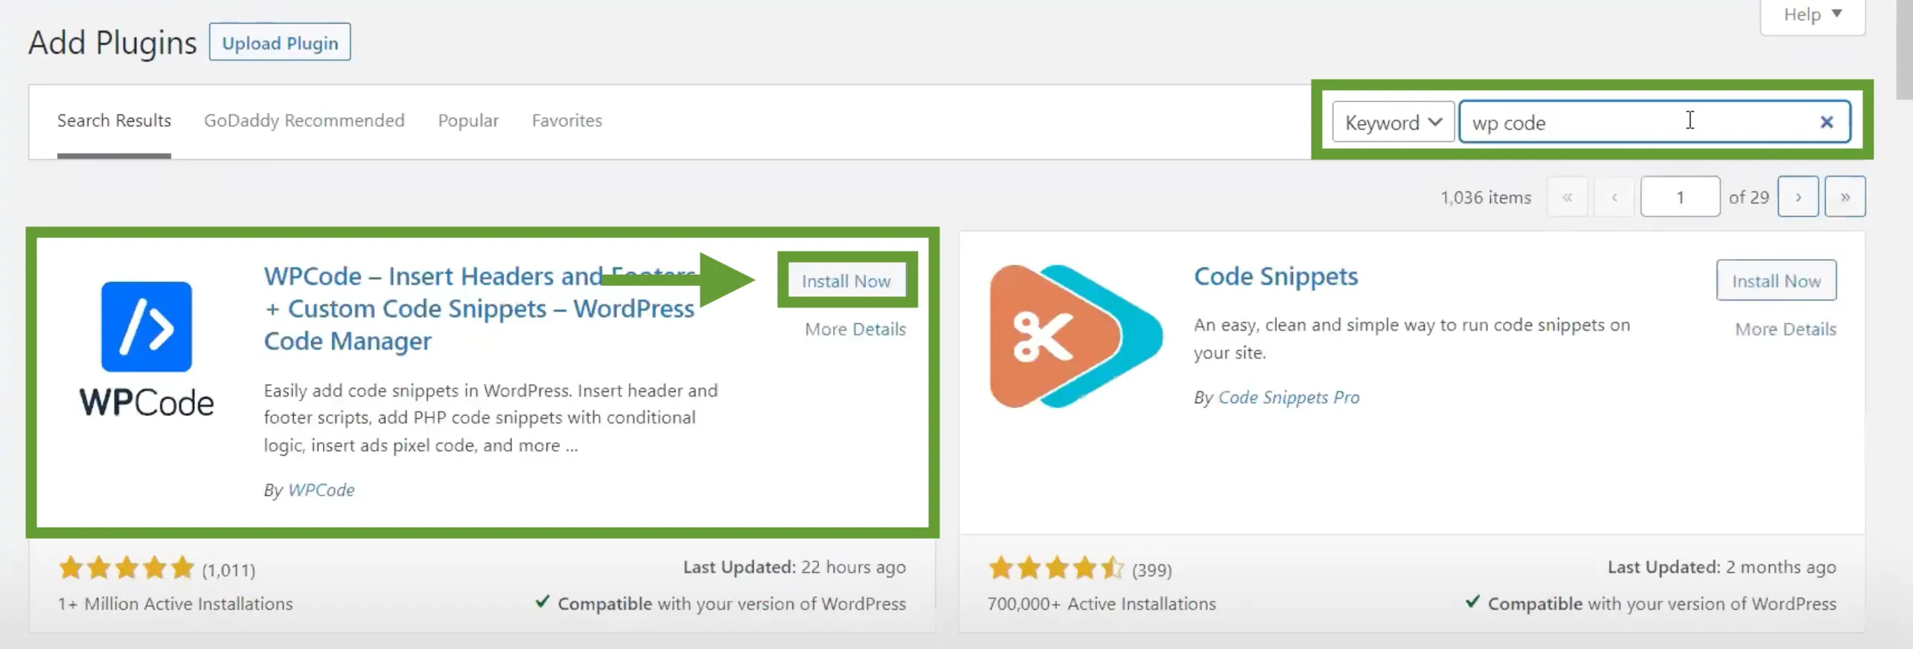The image size is (1913, 649).
Task: Click the Code Snippets star rating
Action: 1056,569
